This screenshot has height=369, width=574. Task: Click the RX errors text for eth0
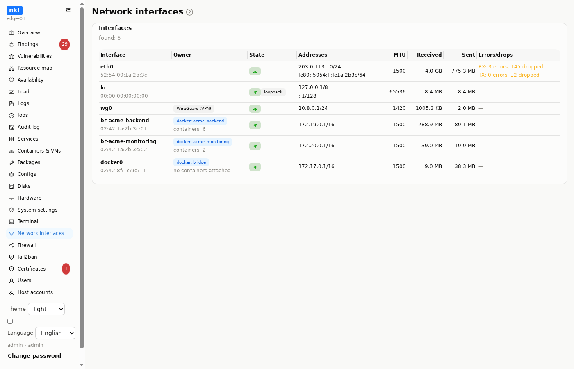511,67
